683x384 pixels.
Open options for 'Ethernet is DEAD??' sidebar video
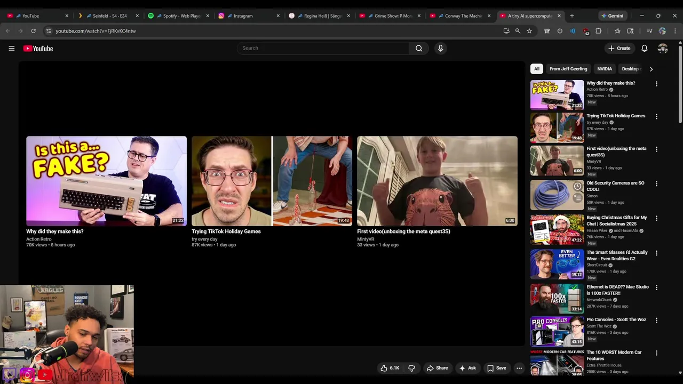coord(656,287)
